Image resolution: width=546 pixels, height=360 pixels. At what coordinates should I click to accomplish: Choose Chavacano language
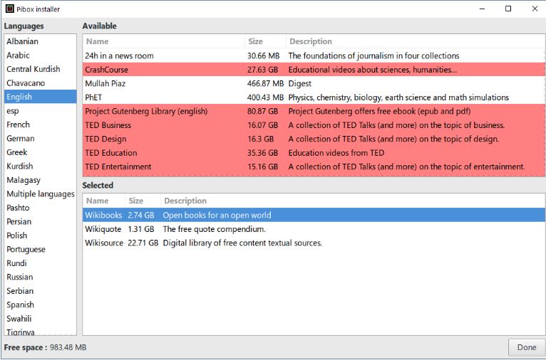[x=41, y=83]
